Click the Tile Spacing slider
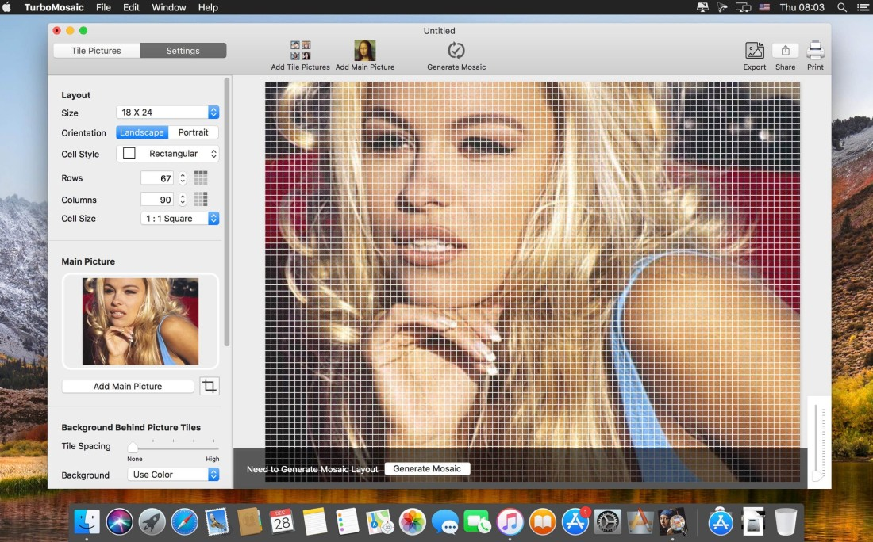This screenshot has width=873, height=542. pos(173,448)
